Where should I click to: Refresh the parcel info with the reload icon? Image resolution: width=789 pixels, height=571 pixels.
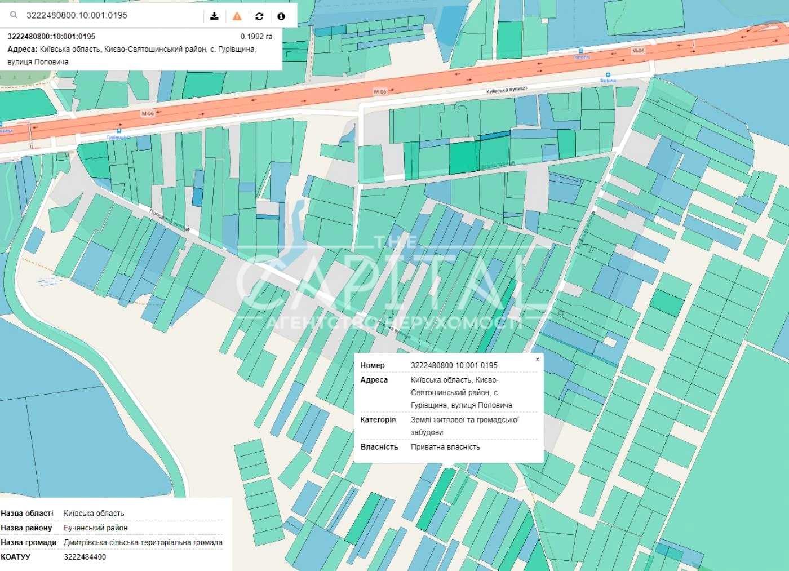259,16
